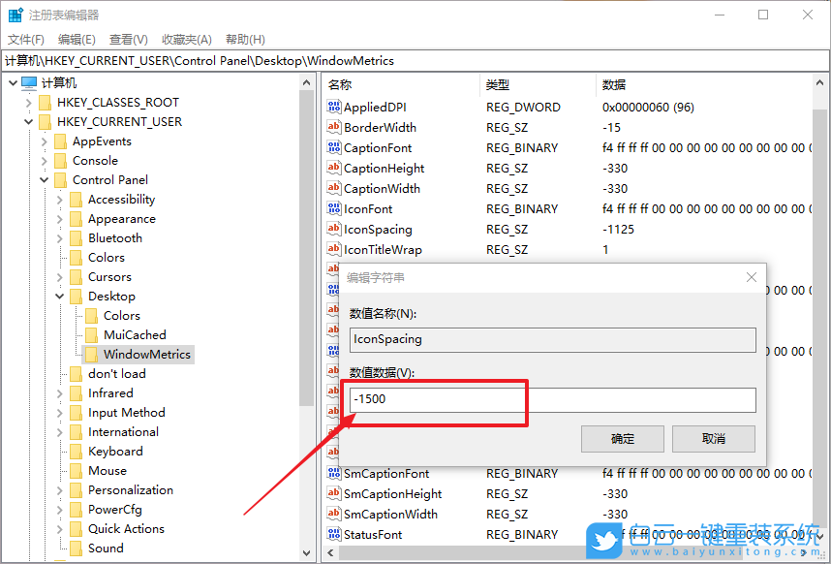Click the Desktop folder icon in tree

point(76,296)
